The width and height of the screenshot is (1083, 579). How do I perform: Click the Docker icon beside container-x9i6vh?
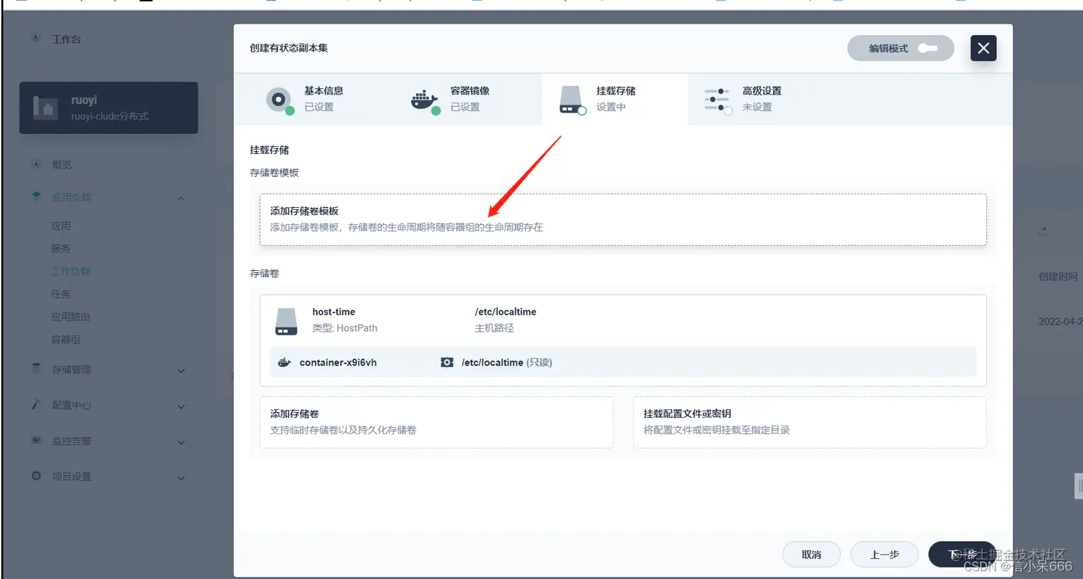pyautogui.click(x=284, y=363)
